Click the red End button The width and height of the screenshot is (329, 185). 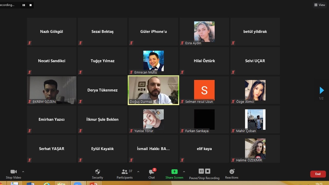point(318,174)
